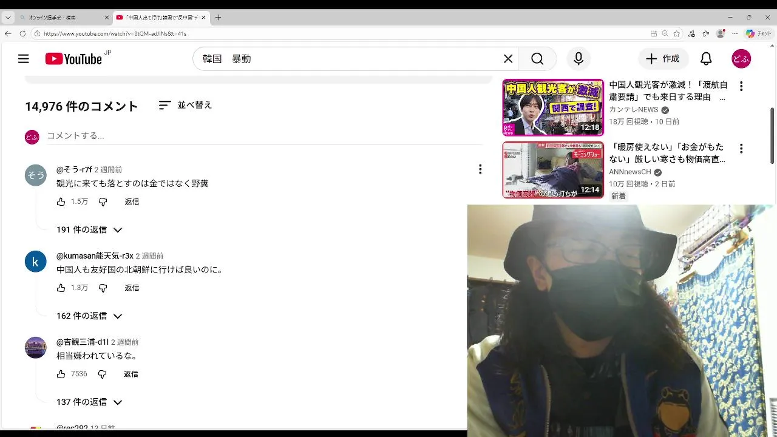
Task: Click the そう commenter avatar
Action: (x=36, y=175)
